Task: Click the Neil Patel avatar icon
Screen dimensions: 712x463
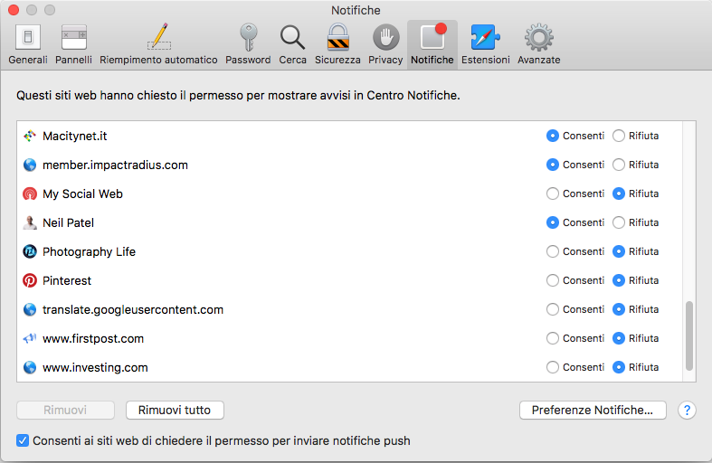Action: pyautogui.click(x=30, y=222)
